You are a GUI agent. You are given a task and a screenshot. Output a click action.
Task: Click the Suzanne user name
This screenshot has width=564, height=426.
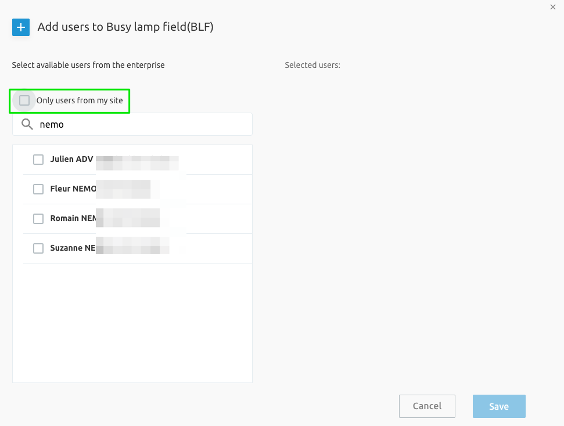[x=73, y=248]
